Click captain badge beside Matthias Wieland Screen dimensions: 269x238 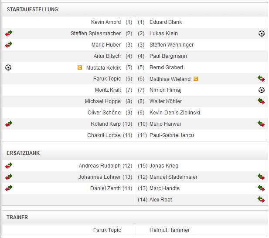[x=196, y=79]
